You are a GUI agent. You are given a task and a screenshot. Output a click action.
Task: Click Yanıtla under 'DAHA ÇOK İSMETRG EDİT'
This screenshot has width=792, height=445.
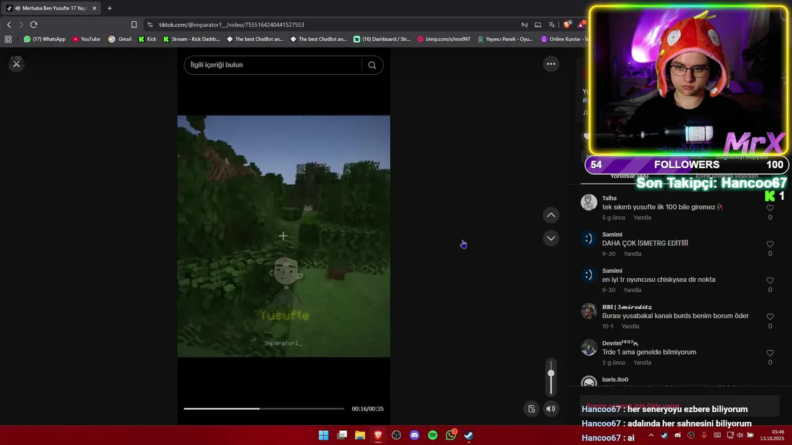(632, 254)
